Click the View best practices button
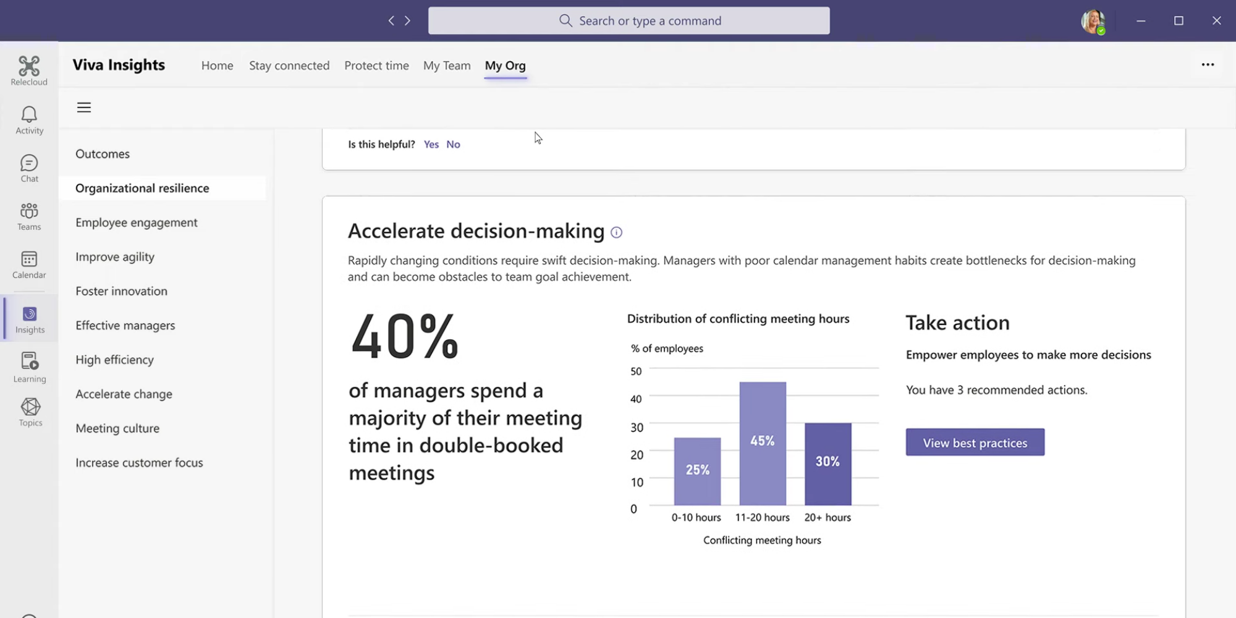Image resolution: width=1236 pixels, height=618 pixels. [975, 442]
